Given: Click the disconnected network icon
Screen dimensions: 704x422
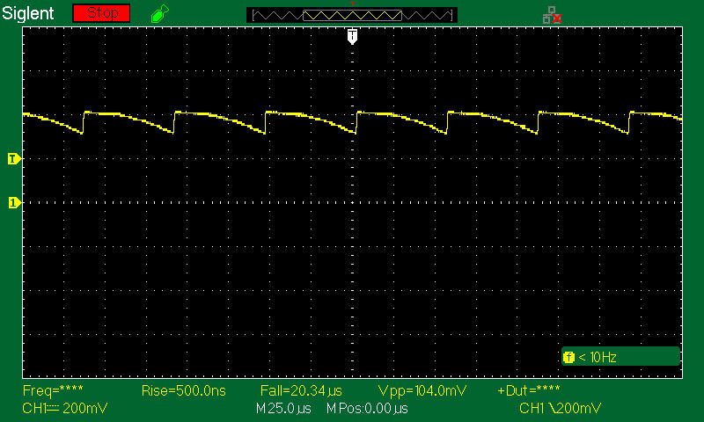Looking at the screenshot, I should 553,15.
